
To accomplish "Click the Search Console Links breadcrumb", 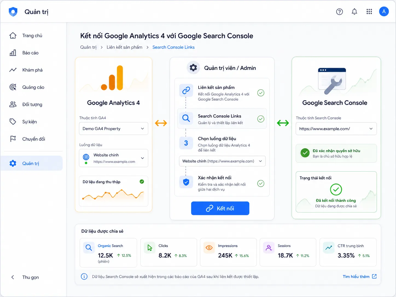I will point(173,47).
